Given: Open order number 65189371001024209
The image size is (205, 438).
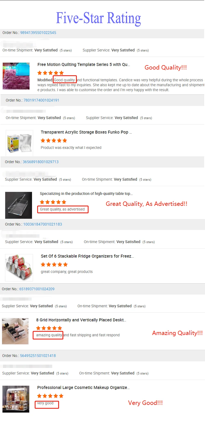Looking at the screenshot, I should click(37, 289).
